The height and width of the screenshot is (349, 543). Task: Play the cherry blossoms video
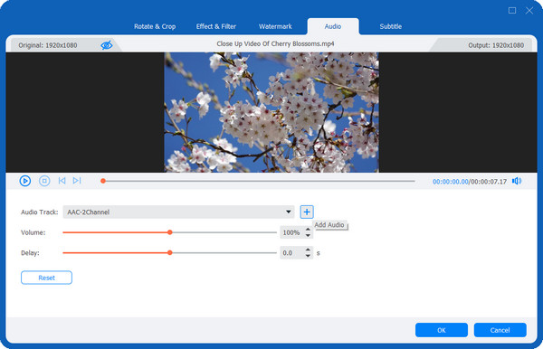pos(25,181)
